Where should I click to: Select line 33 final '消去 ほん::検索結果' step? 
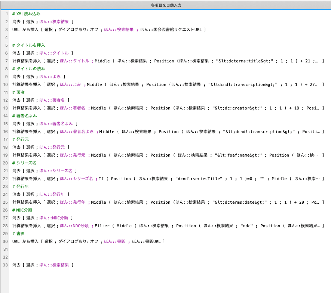click(x=43, y=265)
